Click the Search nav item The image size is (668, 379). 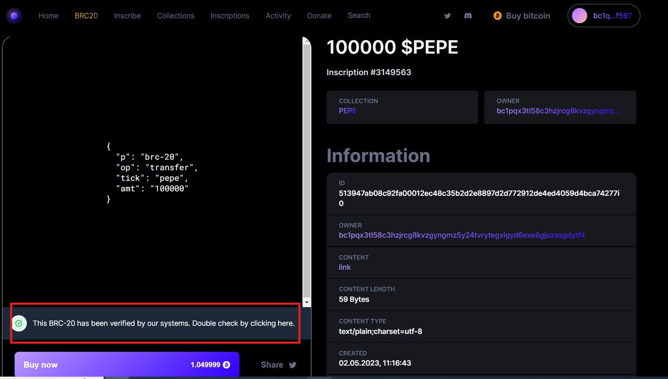[x=359, y=16]
